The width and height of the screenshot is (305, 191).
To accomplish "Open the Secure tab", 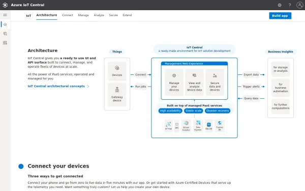I will [x=113, y=15].
